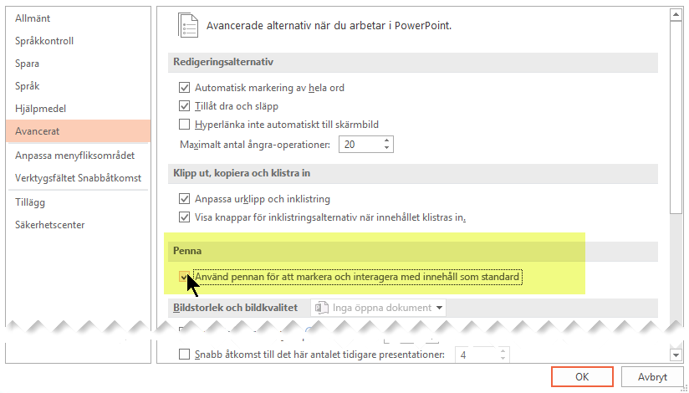
Task: Toggle Automatisk markering av hela ord
Action: click(184, 88)
